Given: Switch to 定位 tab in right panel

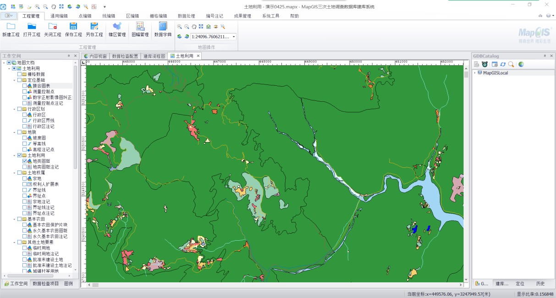Looking at the screenshot, I should tap(520, 284).
